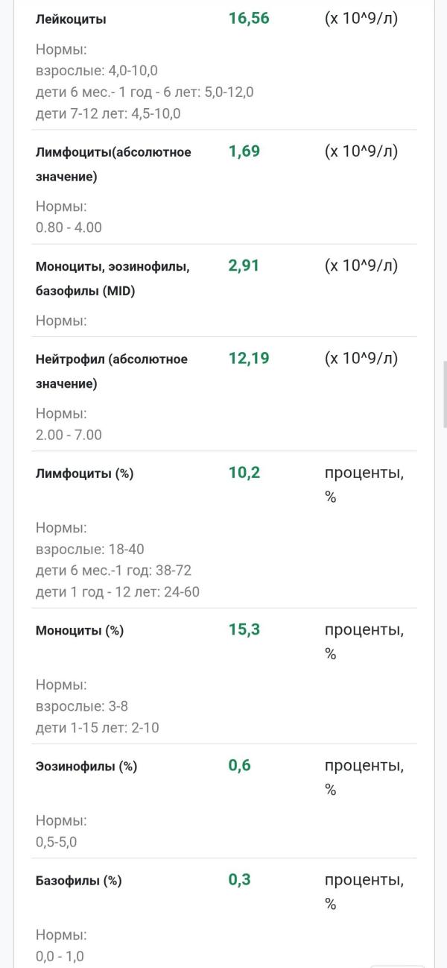The width and height of the screenshot is (447, 968).
Task: Tap the Лейкоциты value 16,56
Action: (249, 19)
